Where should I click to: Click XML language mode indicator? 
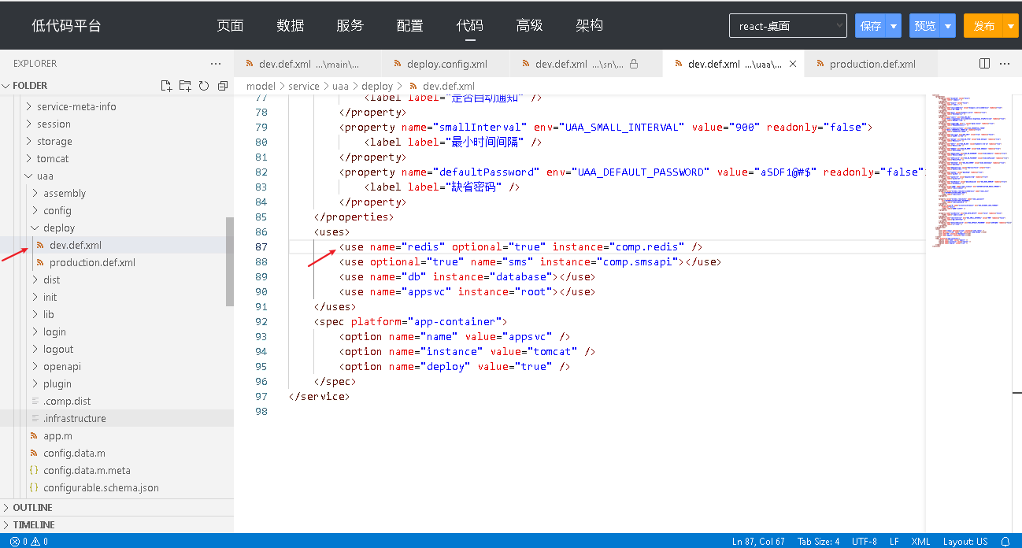pyautogui.click(x=920, y=542)
